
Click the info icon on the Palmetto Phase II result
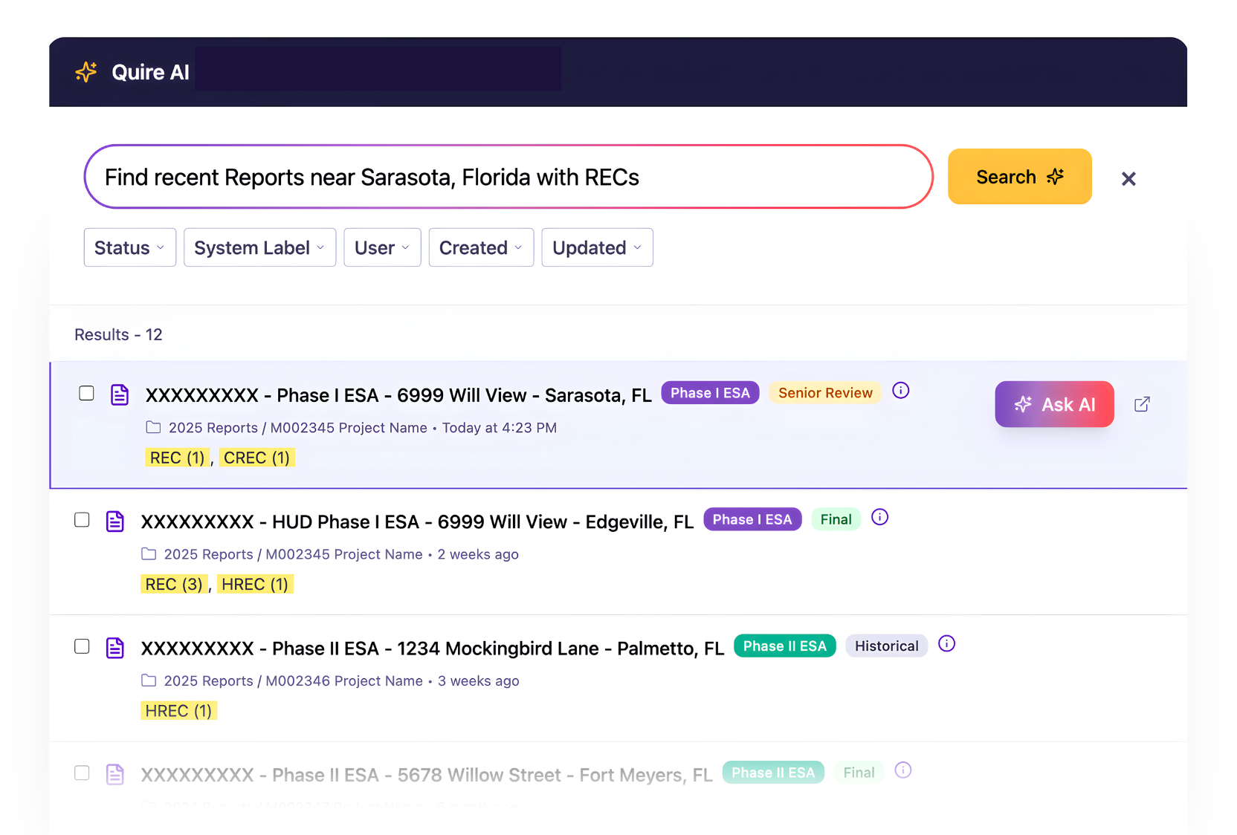coord(946,644)
